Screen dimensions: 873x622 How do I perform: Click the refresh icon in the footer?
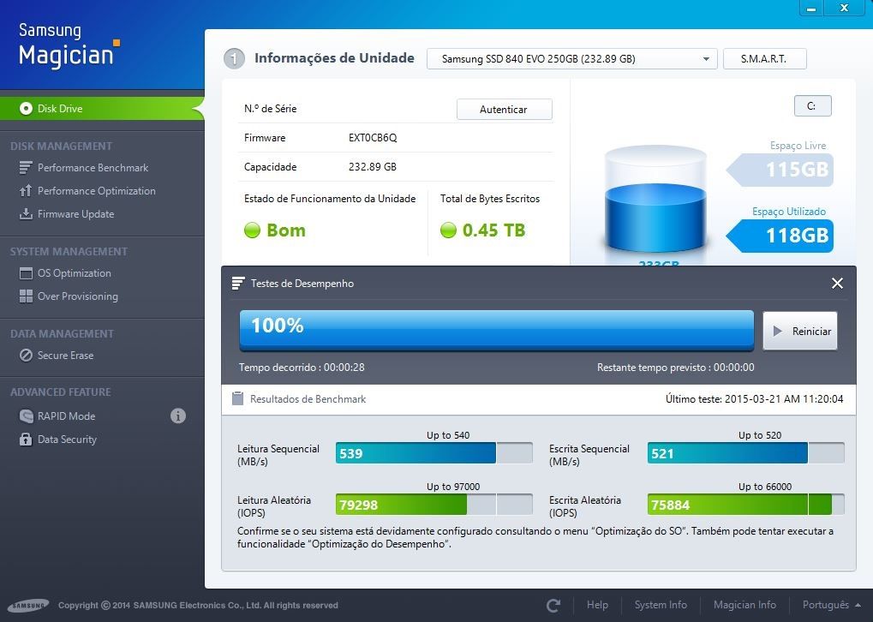pos(553,606)
